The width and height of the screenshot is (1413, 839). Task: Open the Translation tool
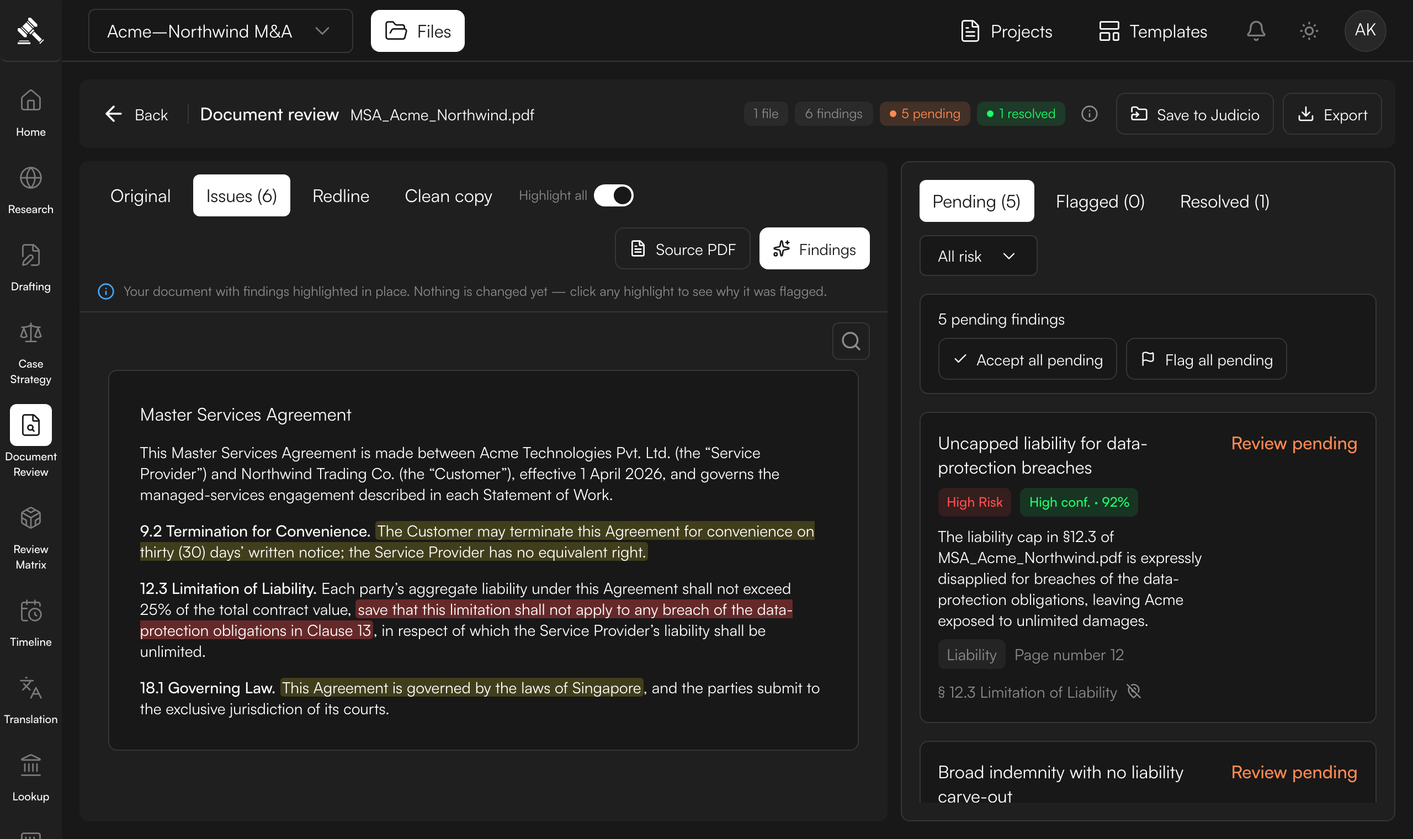pyautogui.click(x=30, y=700)
